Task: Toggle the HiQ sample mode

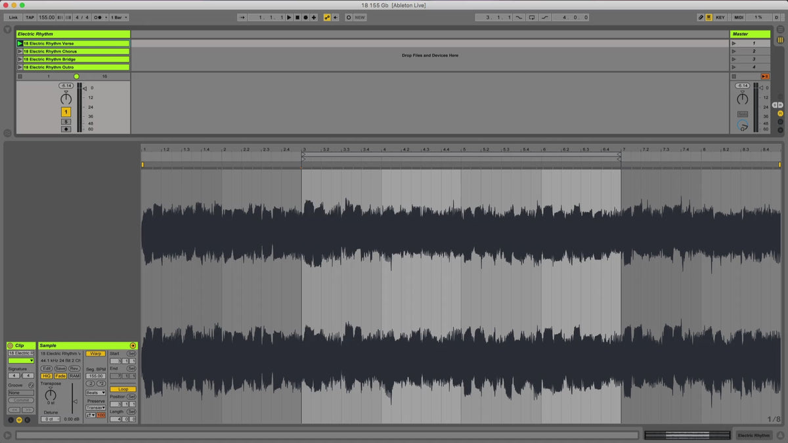Action: click(x=47, y=376)
